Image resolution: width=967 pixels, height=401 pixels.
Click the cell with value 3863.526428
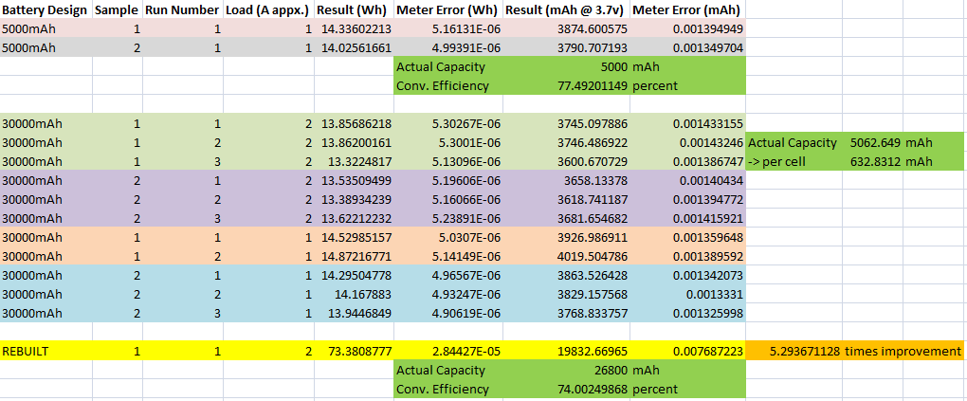click(567, 275)
